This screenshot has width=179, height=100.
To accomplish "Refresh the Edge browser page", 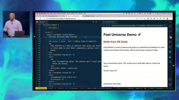I will [40, 19].
